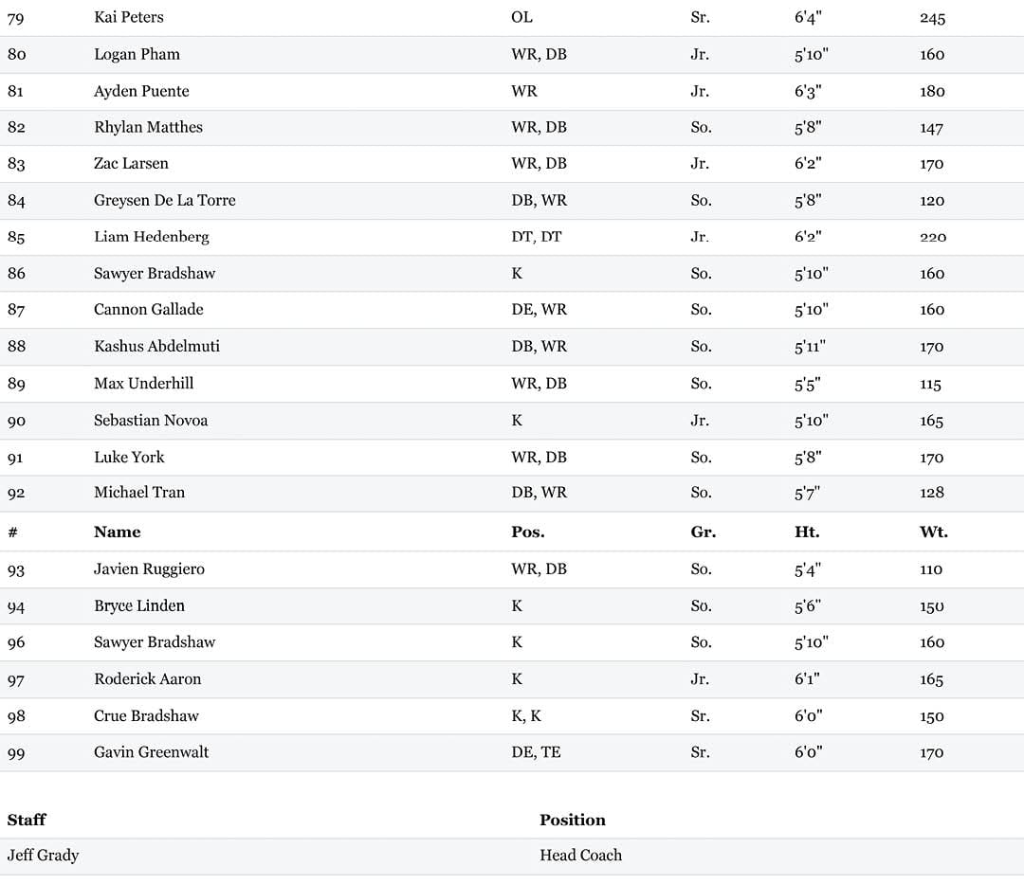Click the Name column header
1024x884 pixels.
[117, 532]
